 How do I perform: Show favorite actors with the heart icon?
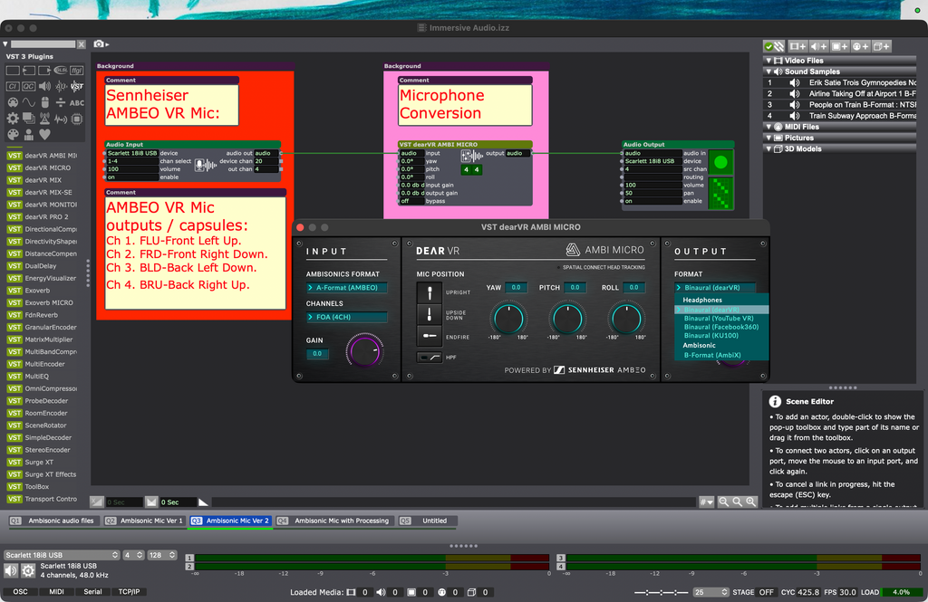tap(44, 135)
